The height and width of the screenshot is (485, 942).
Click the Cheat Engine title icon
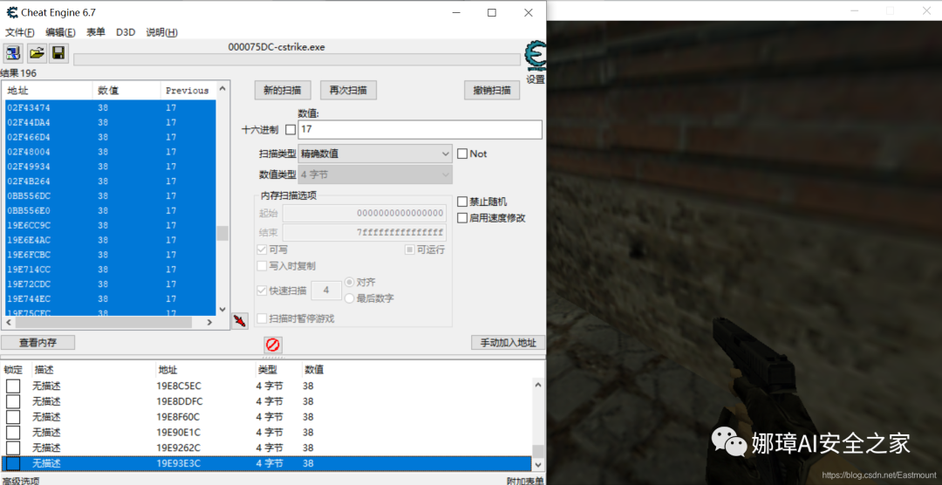point(11,12)
